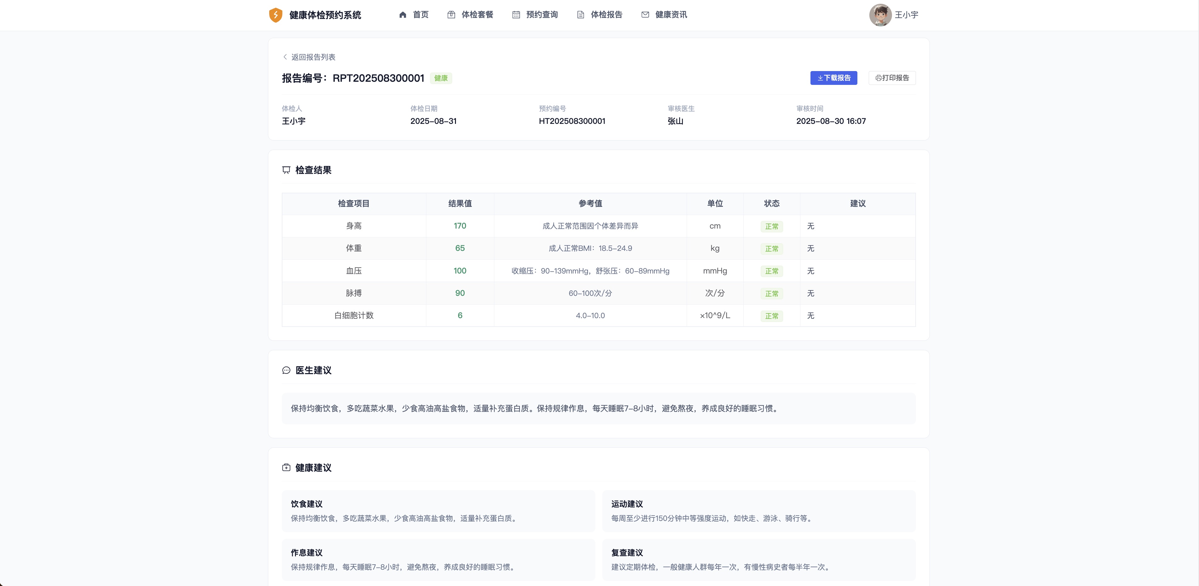Click the orange shield logo icon
Screen dimensions: 1199x586
(276, 15)
